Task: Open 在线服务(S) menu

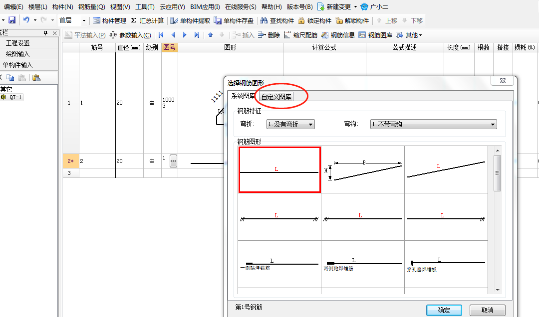Action: [241, 7]
